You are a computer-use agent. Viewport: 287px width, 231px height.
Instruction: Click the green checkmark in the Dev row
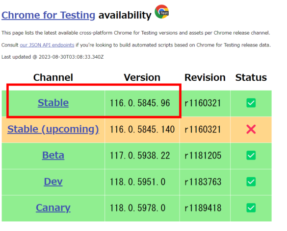(x=251, y=182)
